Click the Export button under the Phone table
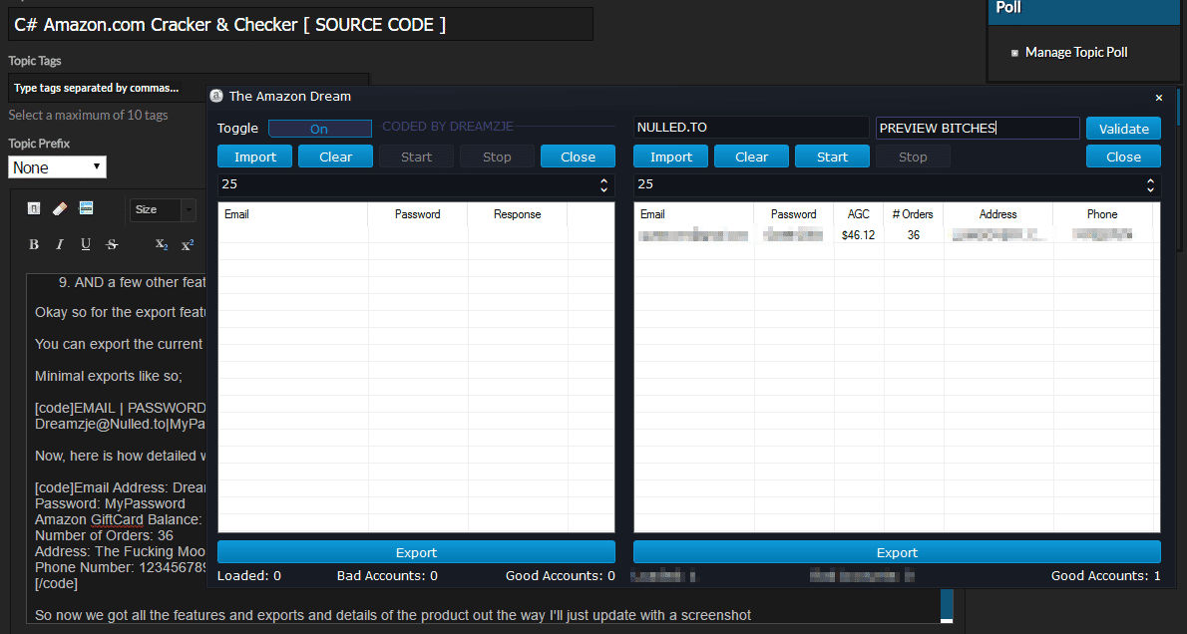1187x634 pixels. (897, 552)
